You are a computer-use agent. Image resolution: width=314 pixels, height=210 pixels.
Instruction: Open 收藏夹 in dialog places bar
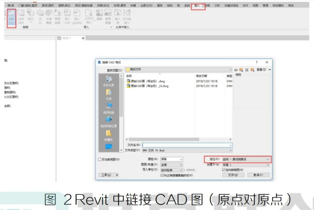click(x=109, y=136)
